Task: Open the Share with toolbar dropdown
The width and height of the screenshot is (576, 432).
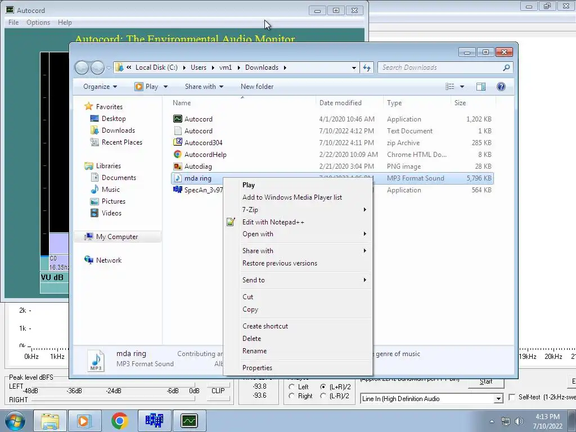Action: (204, 86)
